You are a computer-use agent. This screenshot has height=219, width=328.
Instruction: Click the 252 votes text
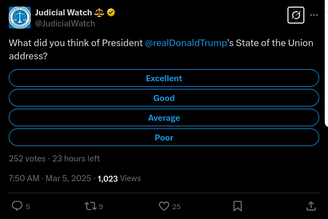pos(27,159)
